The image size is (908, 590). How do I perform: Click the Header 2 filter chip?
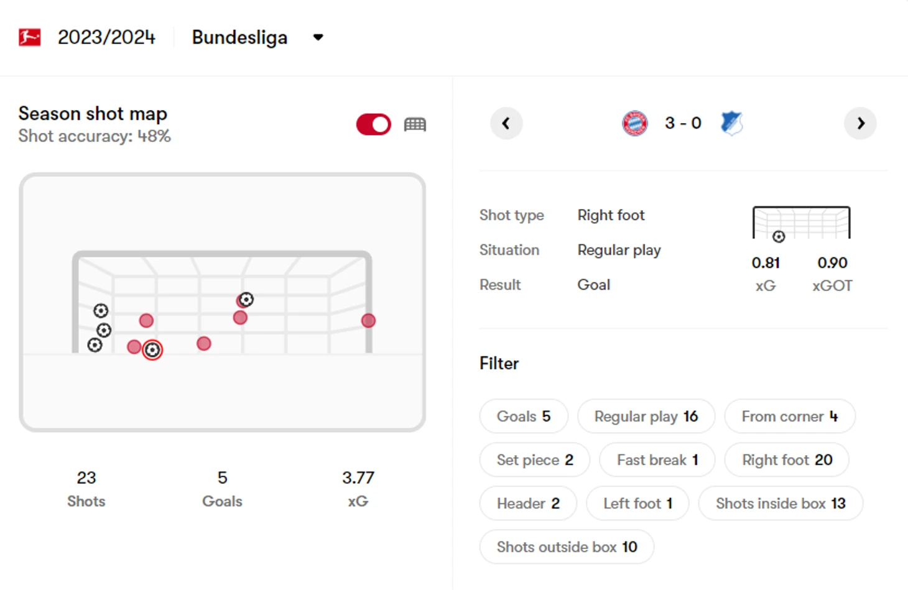[x=528, y=504]
